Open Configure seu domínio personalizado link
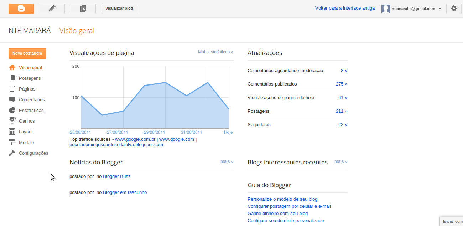Screen dimensions: 463x226 tap(286, 220)
